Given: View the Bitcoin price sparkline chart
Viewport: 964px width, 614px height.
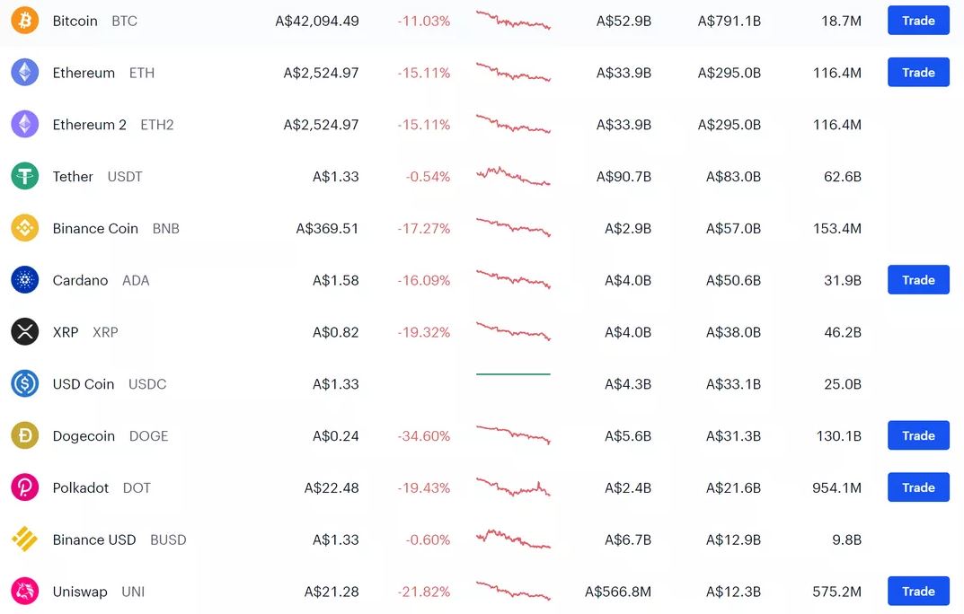Looking at the screenshot, I should tap(513, 21).
